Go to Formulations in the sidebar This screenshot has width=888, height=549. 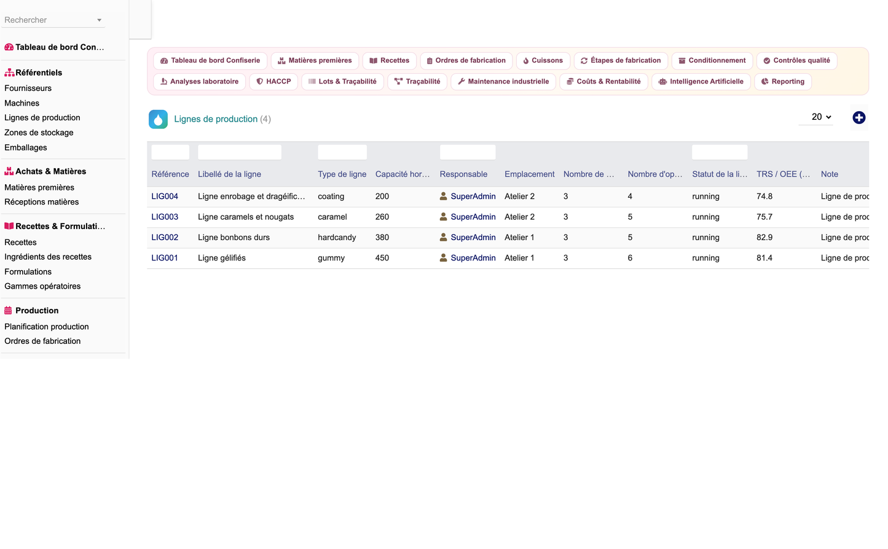pyautogui.click(x=28, y=271)
